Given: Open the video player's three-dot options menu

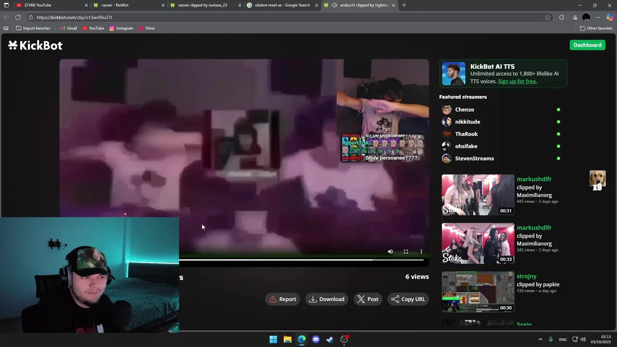Looking at the screenshot, I should pyautogui.click(x=421, y=252).
